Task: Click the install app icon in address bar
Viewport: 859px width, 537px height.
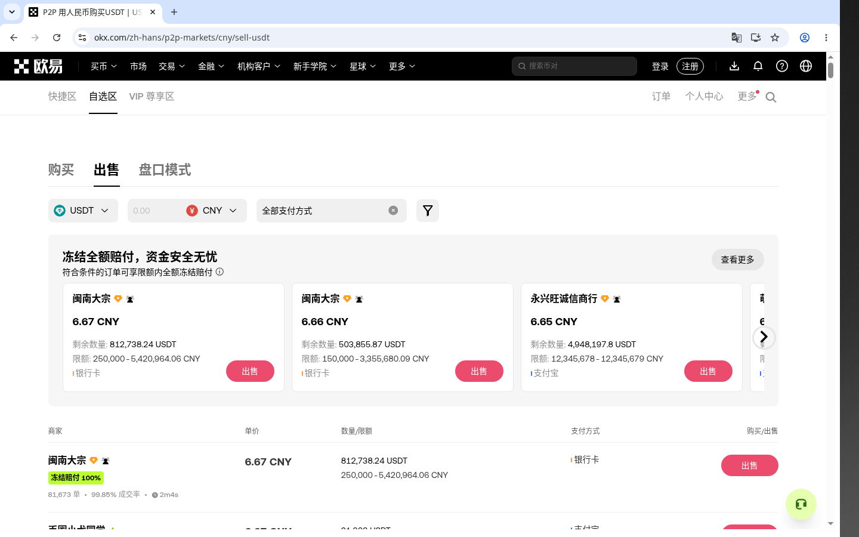Action: point(756,38)
